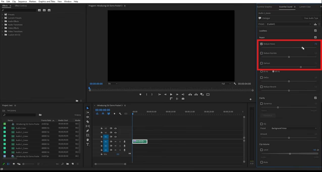Click Mark In bracket button
Viewport: 322px width, 172px height.
[x=147, y=95]
